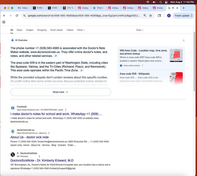Click the AI Overview sparkle icon
This screenshot has width=197, height=176.
coord(12,40)
